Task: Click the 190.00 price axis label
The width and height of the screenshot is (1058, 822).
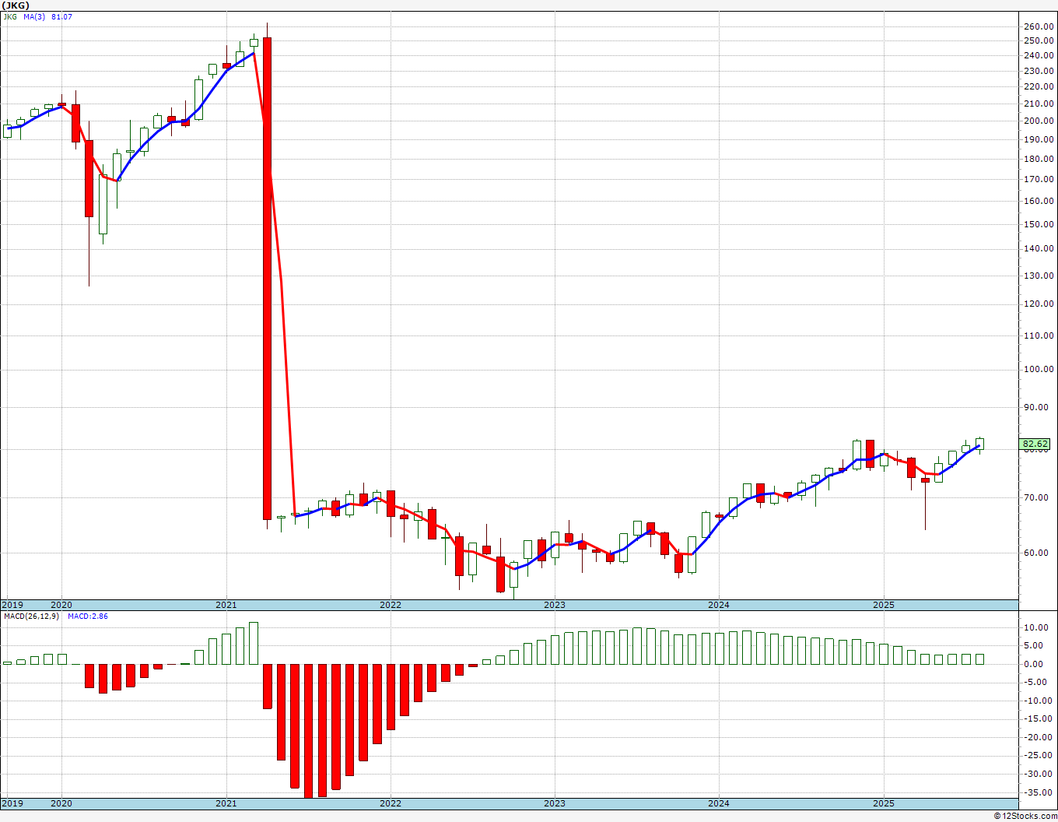Action: 1039,140
